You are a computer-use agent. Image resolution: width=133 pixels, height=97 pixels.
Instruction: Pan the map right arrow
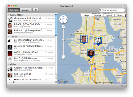pyautogui.click(x=66, y=19)
